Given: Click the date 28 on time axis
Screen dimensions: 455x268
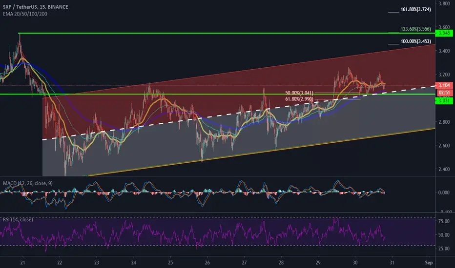Looking at the screenshot, I should (x=281, y=263).
